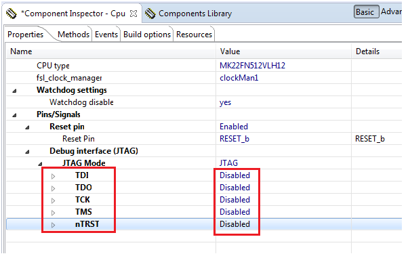
Task: Expand the TDI property
Action: point(53,176)
